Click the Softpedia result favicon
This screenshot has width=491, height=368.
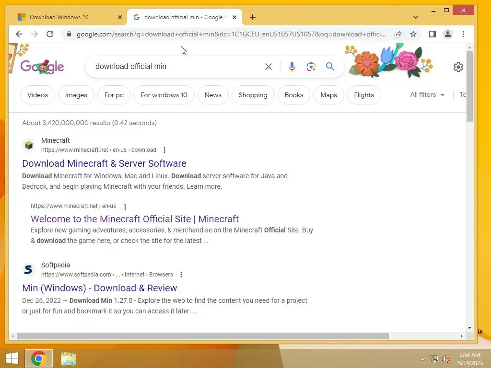click(x=29, y=269)
